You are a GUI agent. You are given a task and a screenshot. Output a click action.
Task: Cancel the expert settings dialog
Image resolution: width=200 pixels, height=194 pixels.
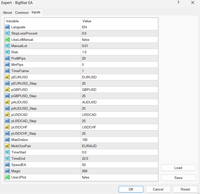[158, 189]
